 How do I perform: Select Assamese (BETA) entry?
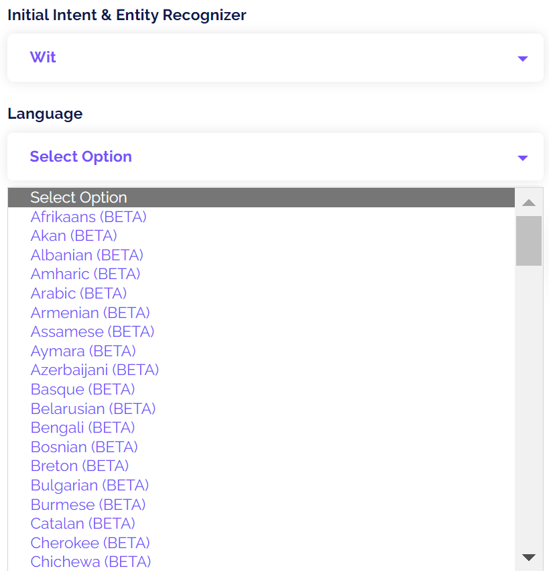[93, 331]
